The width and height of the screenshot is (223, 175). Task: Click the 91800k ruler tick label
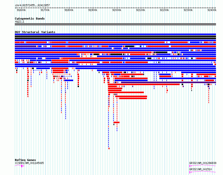69,10
